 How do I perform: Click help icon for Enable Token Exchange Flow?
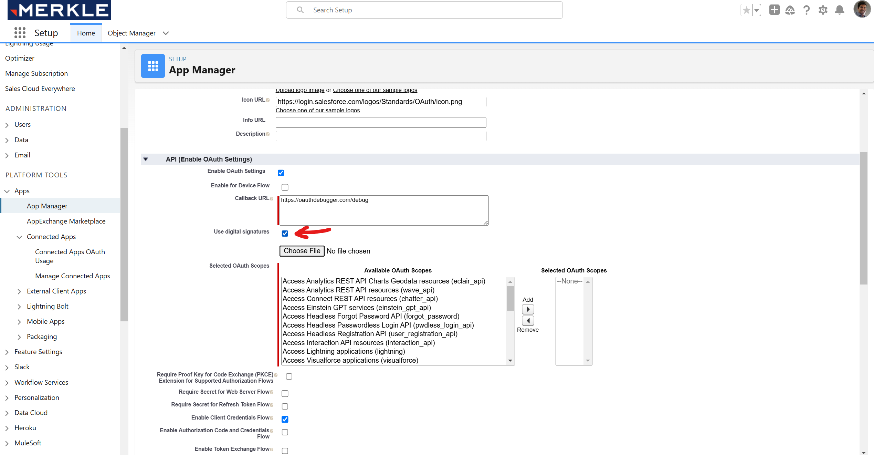(272, 449)
